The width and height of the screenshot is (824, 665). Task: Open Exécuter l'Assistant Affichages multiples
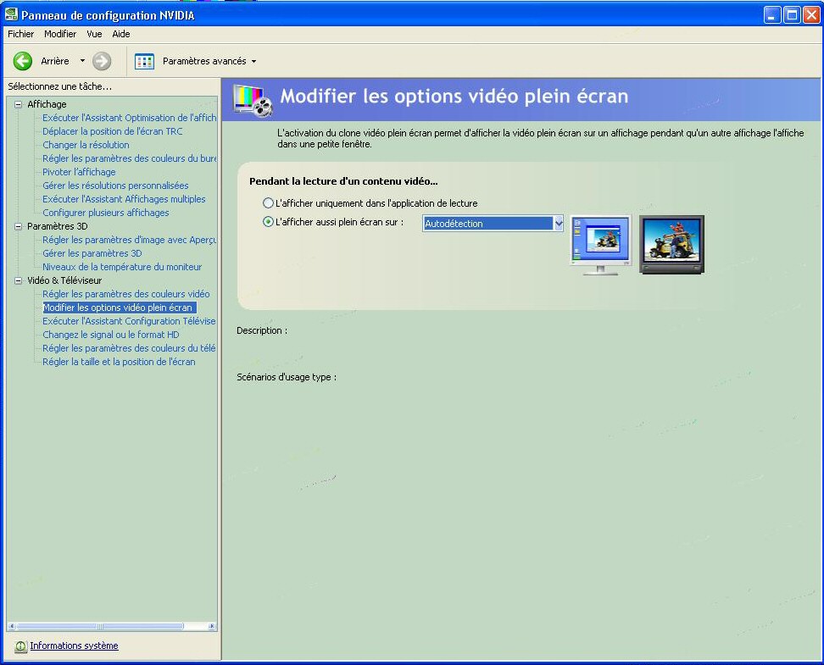tap(124, 199)
